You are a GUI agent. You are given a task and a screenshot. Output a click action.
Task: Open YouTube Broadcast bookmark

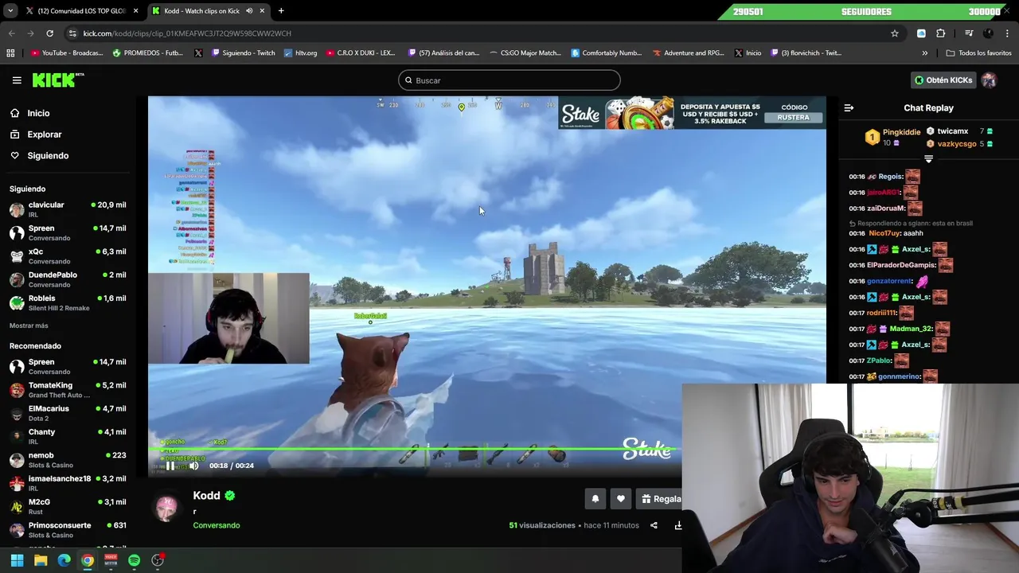[x=67, y=53]
